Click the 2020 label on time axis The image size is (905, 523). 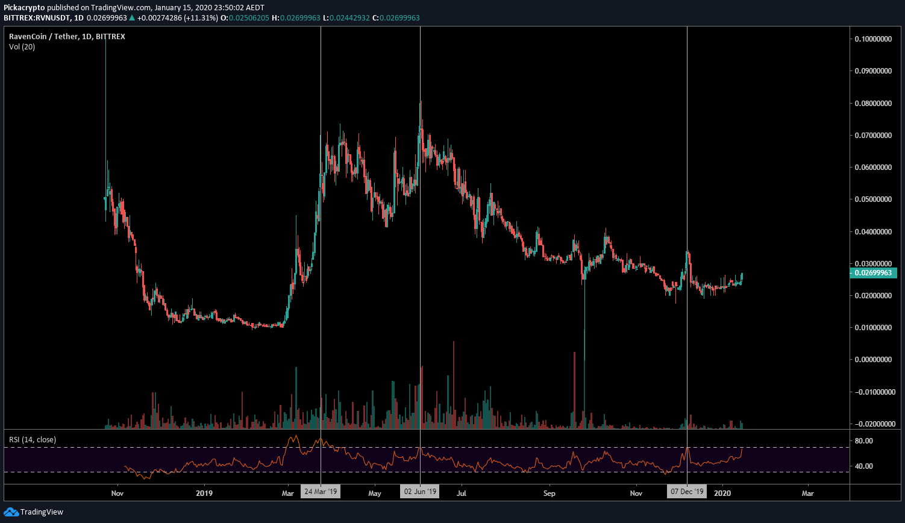[x=722, y=493]
